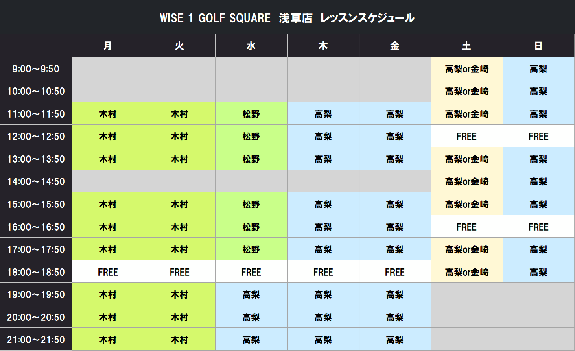This screenshot has width=575, height=351.
Task: Select 高梨 in Friday 19:00 slot
Action: pyautogui.click(x=395, y=294)
